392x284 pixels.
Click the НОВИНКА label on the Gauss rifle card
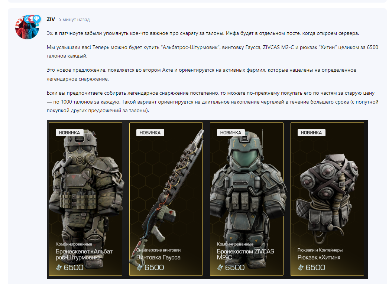click(x=150, y=133)
